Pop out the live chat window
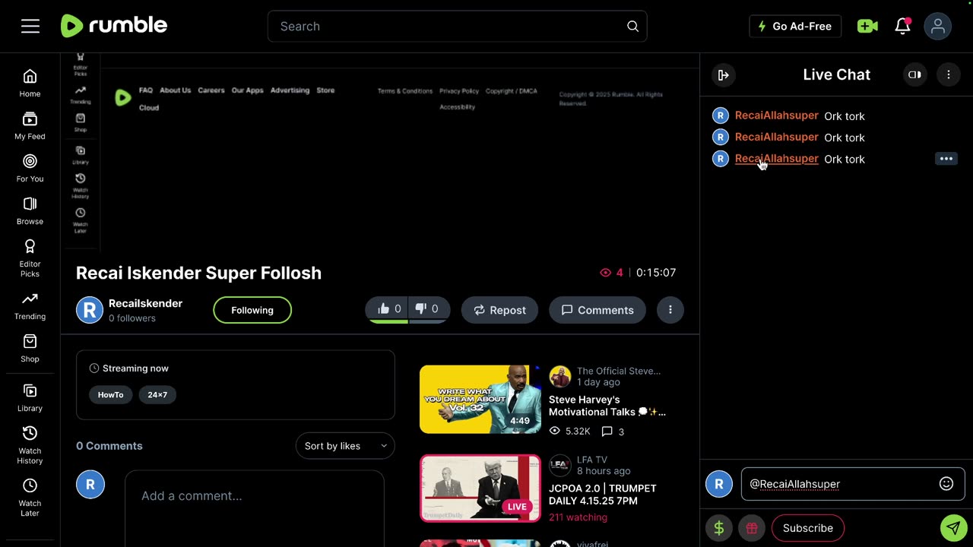 (914, 75)
